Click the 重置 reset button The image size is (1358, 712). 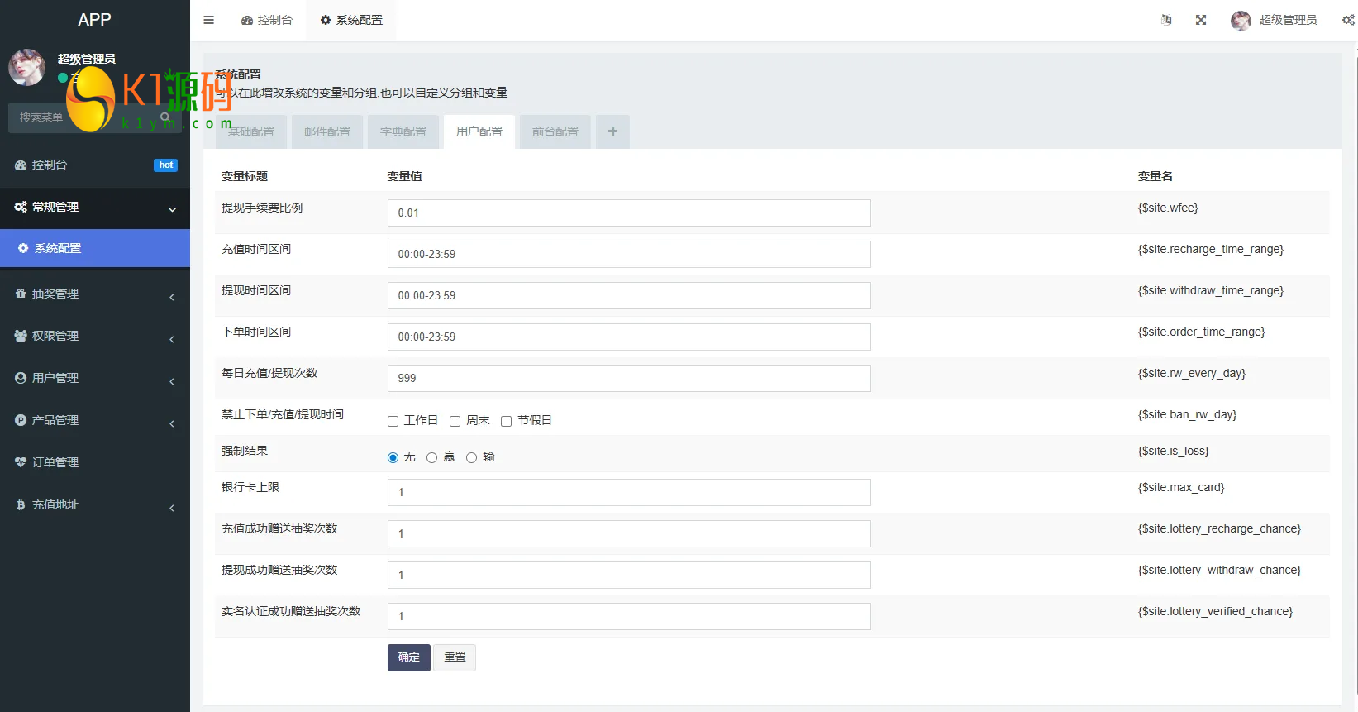click(x=455, y=657)
